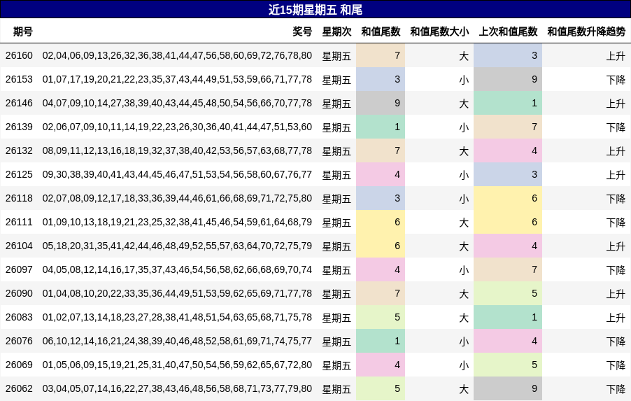Click 和值尾数 cell 5 in row 26083
This screenshot has width=631, height=401.
pos(381,317)
